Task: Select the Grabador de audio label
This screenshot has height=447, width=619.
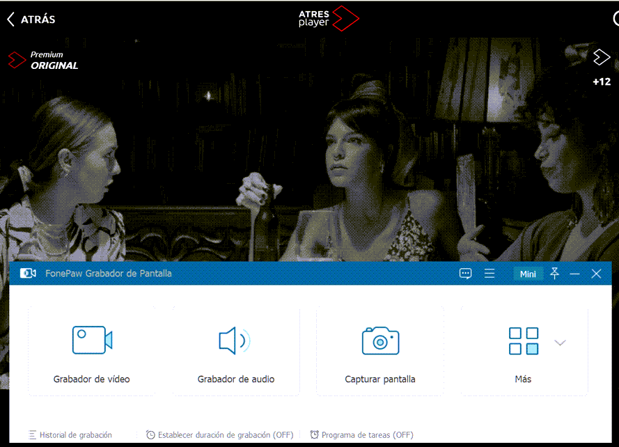Action: (235, 379)
